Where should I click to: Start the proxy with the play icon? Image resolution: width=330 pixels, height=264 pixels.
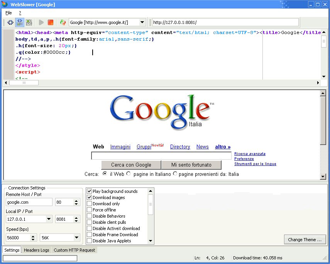coord(41,22)
